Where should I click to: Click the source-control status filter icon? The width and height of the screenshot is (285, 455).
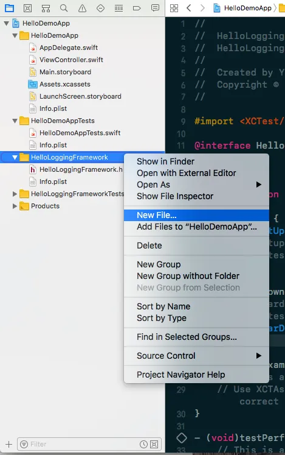click(154, 444)
